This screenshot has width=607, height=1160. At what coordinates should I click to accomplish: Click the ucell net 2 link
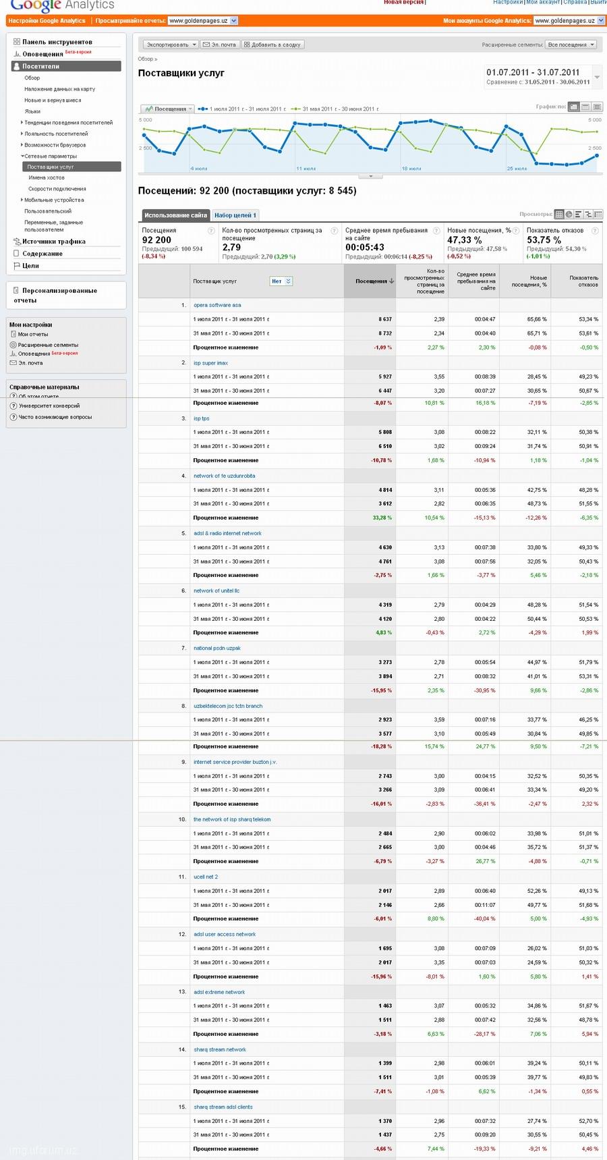point(206,877)
